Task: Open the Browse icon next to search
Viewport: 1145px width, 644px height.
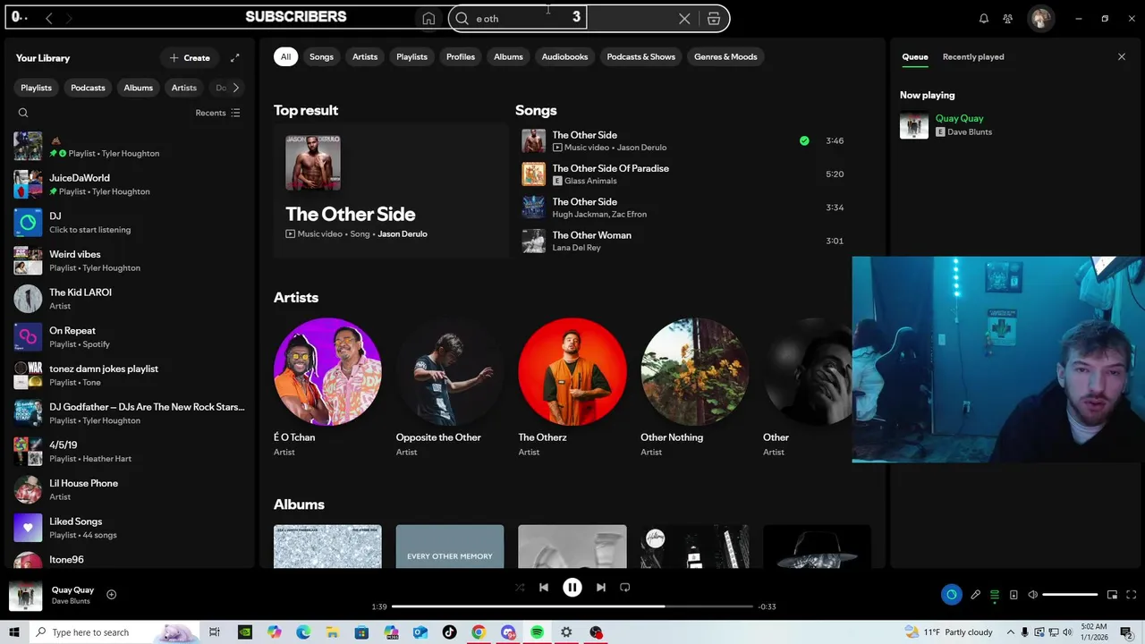Action: pyautogui.click(x=714, y=19)
